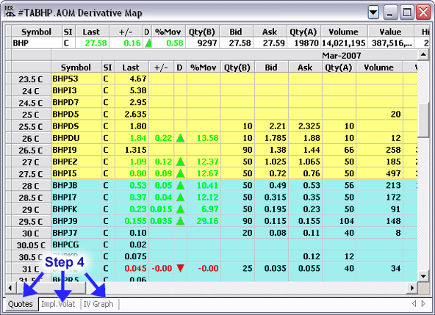Viewport: 435px width, 315px height.
Task: Click the BHP underlying symbol cell
Action: (37, 43)
